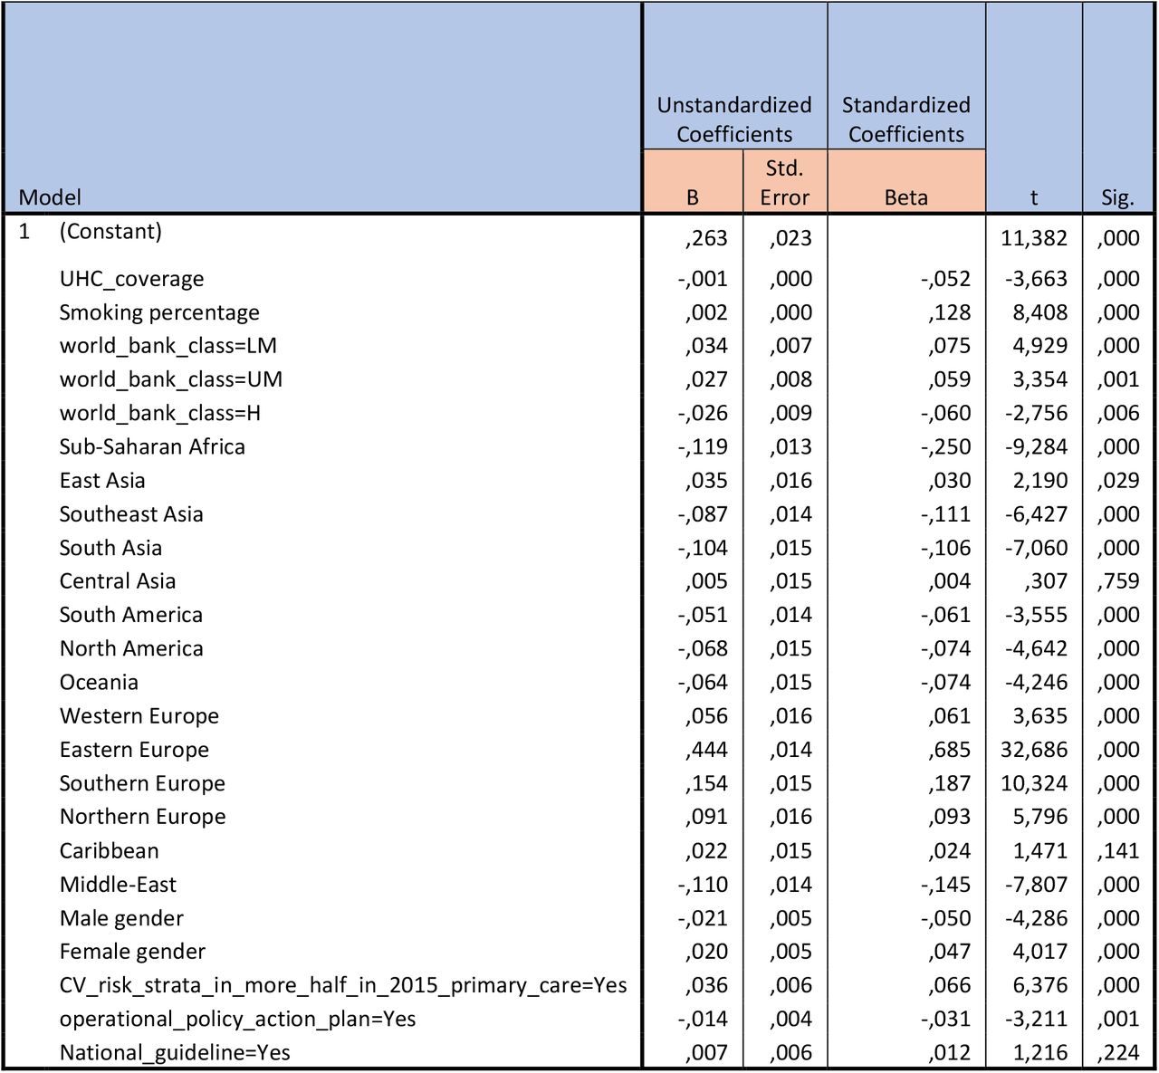Click the Unstandardized Coefficients header
The image size is (1159, 1073).
coord(734,120)
